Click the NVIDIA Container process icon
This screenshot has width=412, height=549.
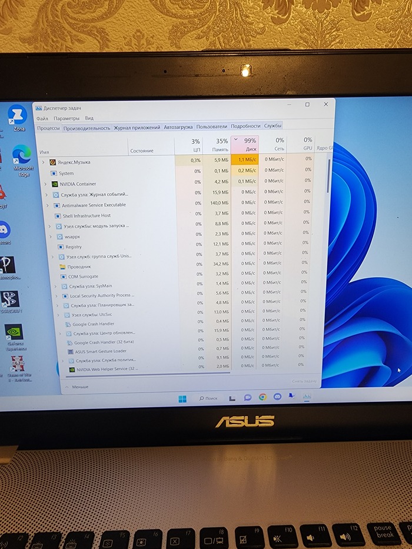click(x=55, y=184)
